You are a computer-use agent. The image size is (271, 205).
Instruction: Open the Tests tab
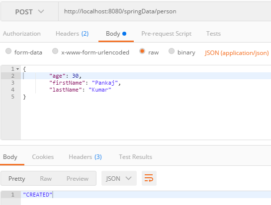click(x=213, y=34)
